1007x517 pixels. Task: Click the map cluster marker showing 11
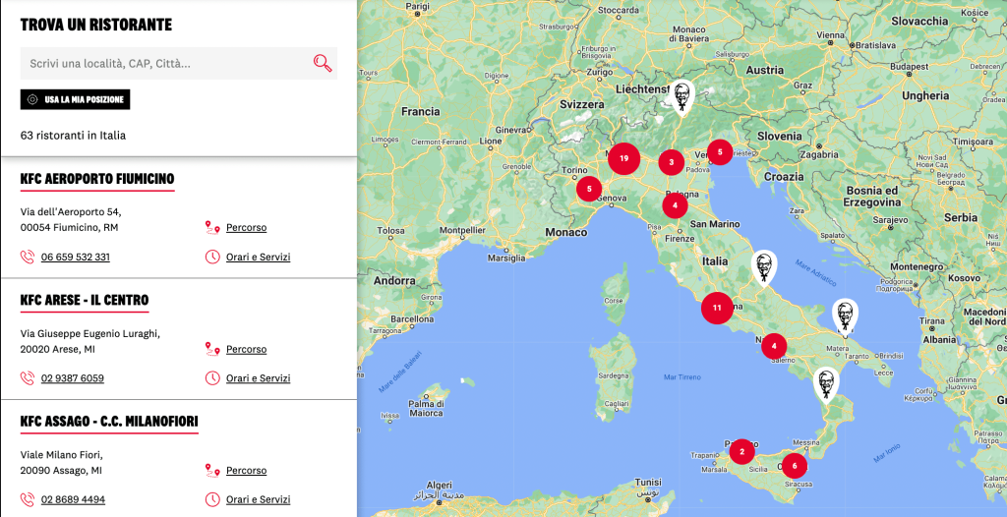717,308
